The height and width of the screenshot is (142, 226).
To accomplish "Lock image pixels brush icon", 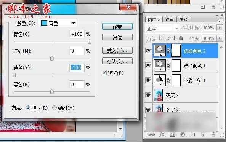I will (x=168, y=38).
